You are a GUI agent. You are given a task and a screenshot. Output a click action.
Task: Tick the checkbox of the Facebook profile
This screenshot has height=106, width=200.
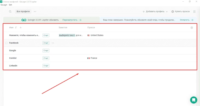coord(6,43)
